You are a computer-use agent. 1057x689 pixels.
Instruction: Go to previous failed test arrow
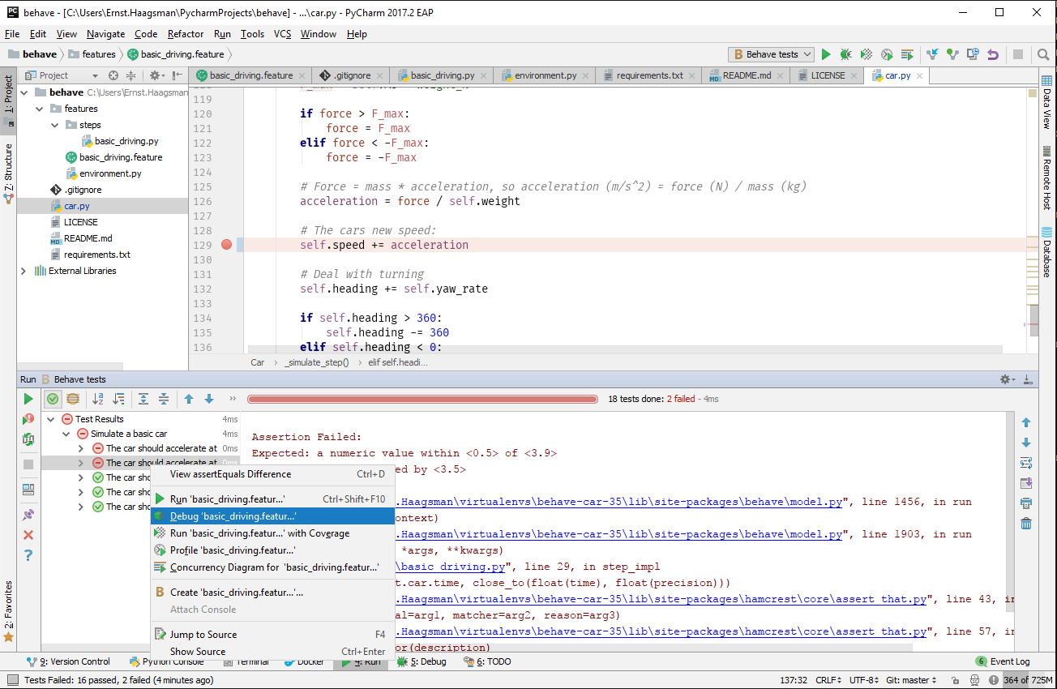[x=189, y=399]
